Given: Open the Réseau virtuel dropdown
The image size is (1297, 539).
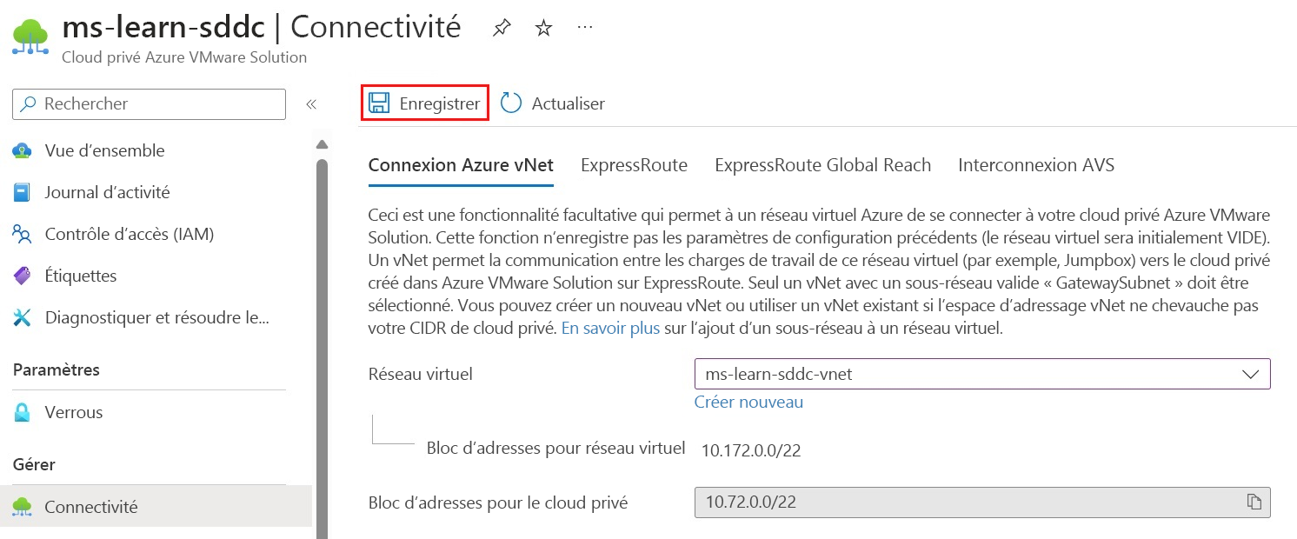Looking at the screenshot, I should [1253, 374].
